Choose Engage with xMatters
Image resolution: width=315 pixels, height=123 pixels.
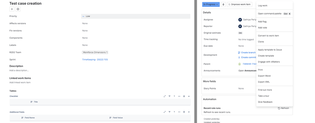click(x=274, y=61)
